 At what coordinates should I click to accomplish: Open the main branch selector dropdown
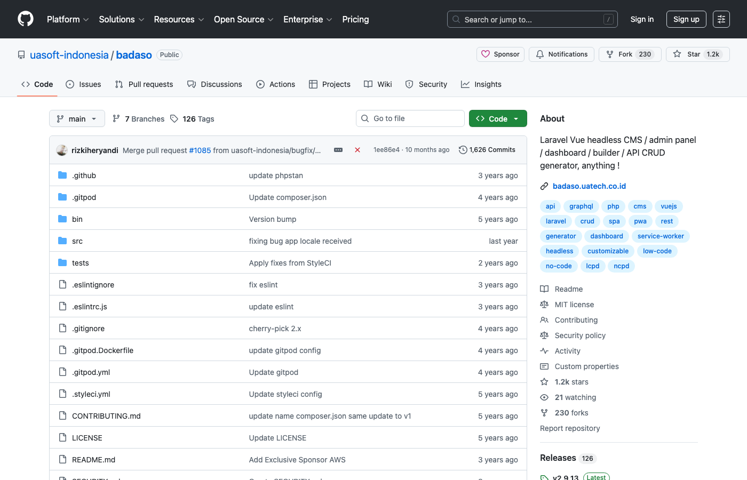[77, 118]
